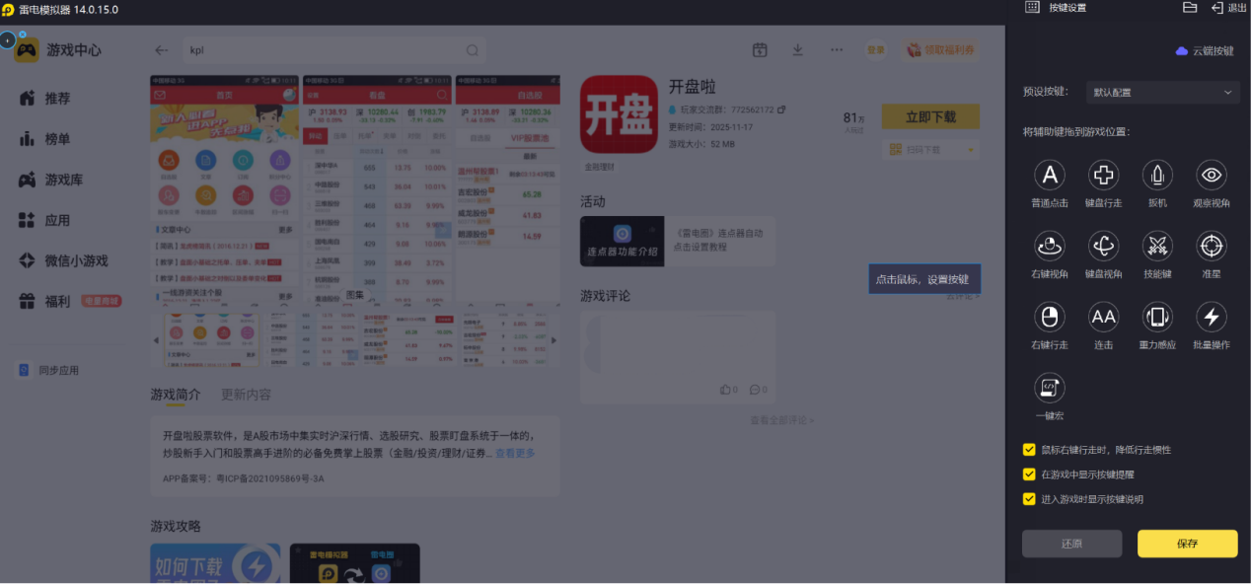Open 游戏库 in the sidebar
1251x584 pixels.
point(51,180)
